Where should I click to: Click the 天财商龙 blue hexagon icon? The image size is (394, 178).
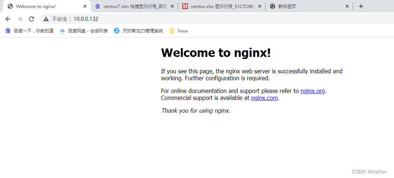click(117, 31)
